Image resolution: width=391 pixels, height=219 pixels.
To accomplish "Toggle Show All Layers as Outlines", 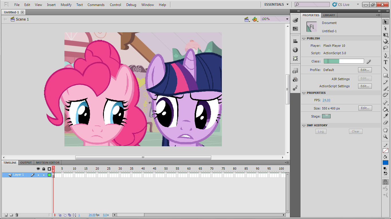I will pyautogui.click(x=49, y=169).
